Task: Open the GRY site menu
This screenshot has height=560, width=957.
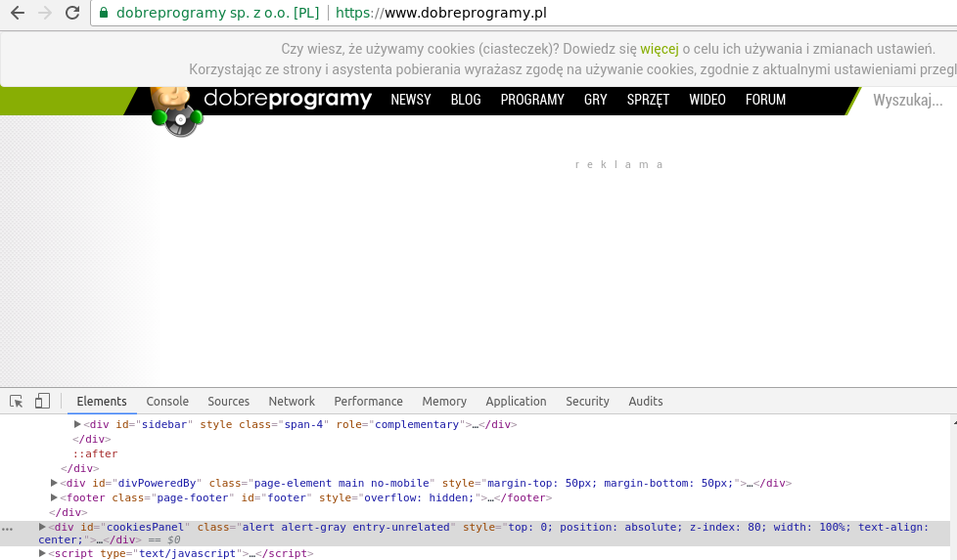Action: (x=596, y=100)
